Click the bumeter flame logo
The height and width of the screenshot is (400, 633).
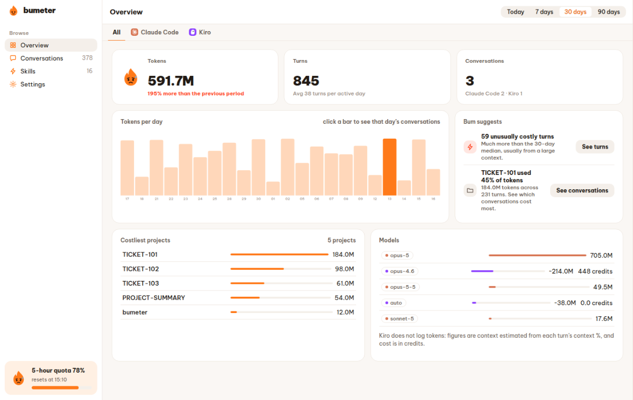click(14, 11)
